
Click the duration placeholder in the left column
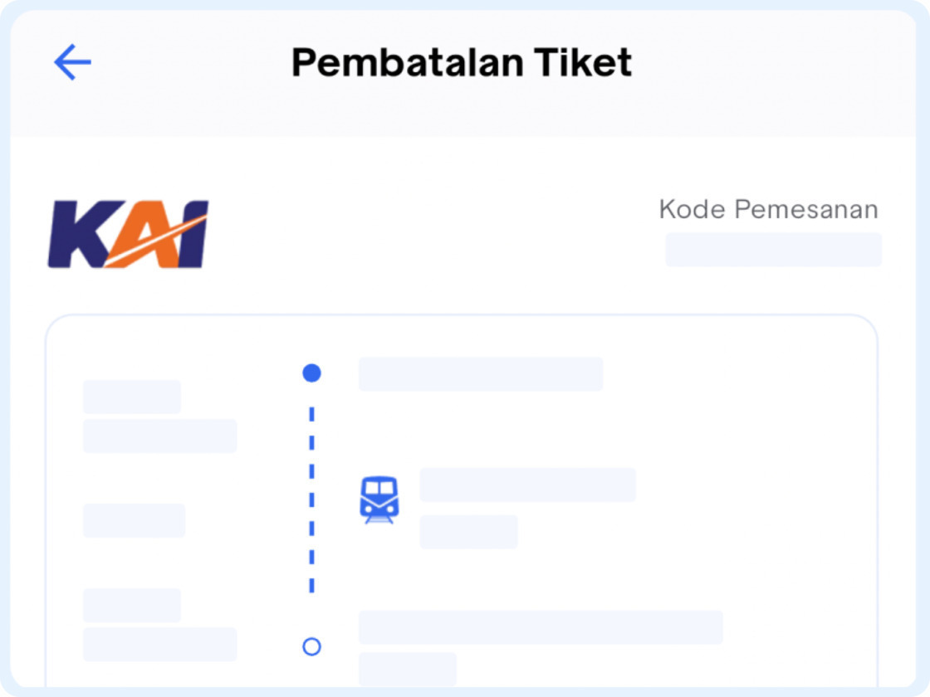134,520
